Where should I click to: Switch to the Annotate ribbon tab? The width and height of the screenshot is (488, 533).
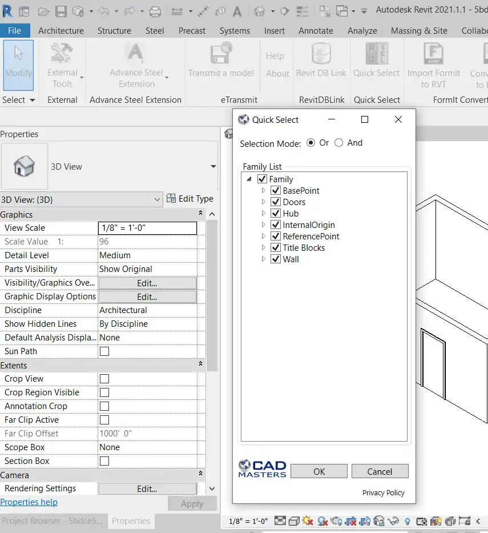point(316,31)
